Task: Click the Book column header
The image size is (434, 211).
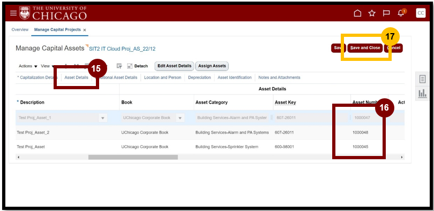Action: pos(127,103)
